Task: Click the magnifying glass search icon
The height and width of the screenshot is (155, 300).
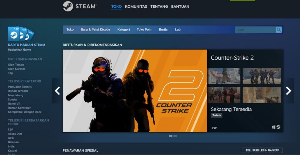Action: click(279, 30)
